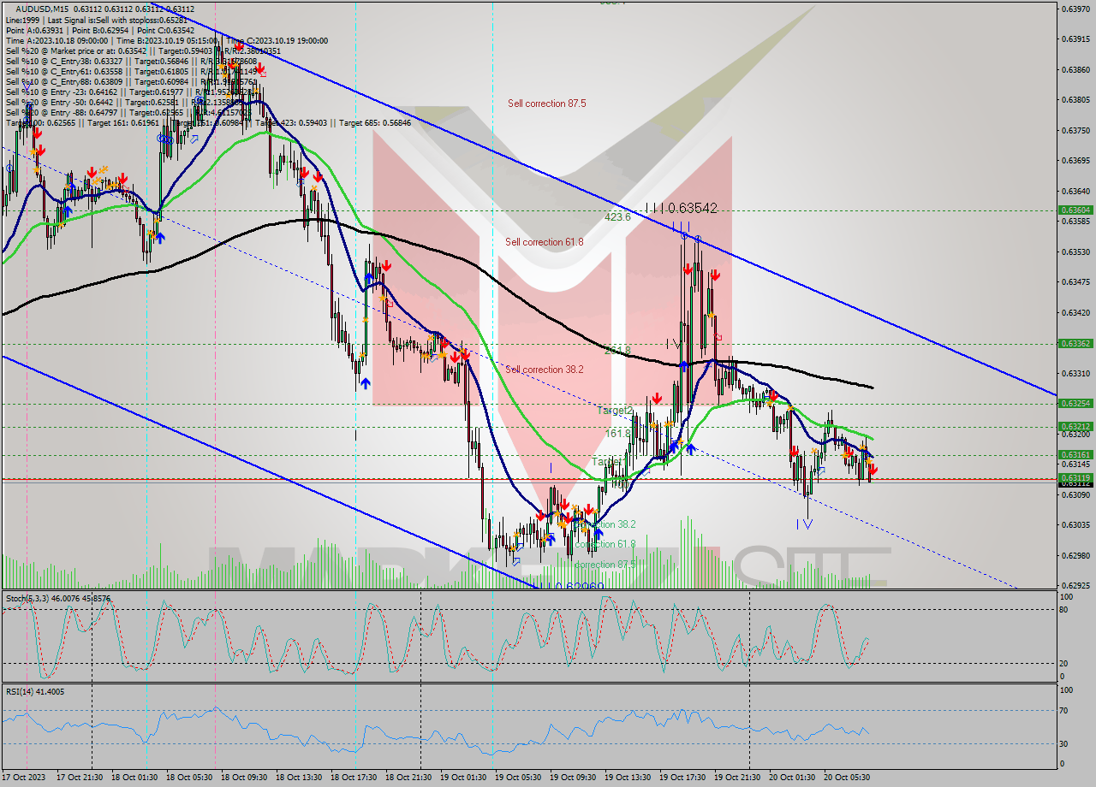The height and width of the screenshot is (787, 1096).
Task: Click the green 0.63604 price tag
Action: click(x=1075, y=210)
